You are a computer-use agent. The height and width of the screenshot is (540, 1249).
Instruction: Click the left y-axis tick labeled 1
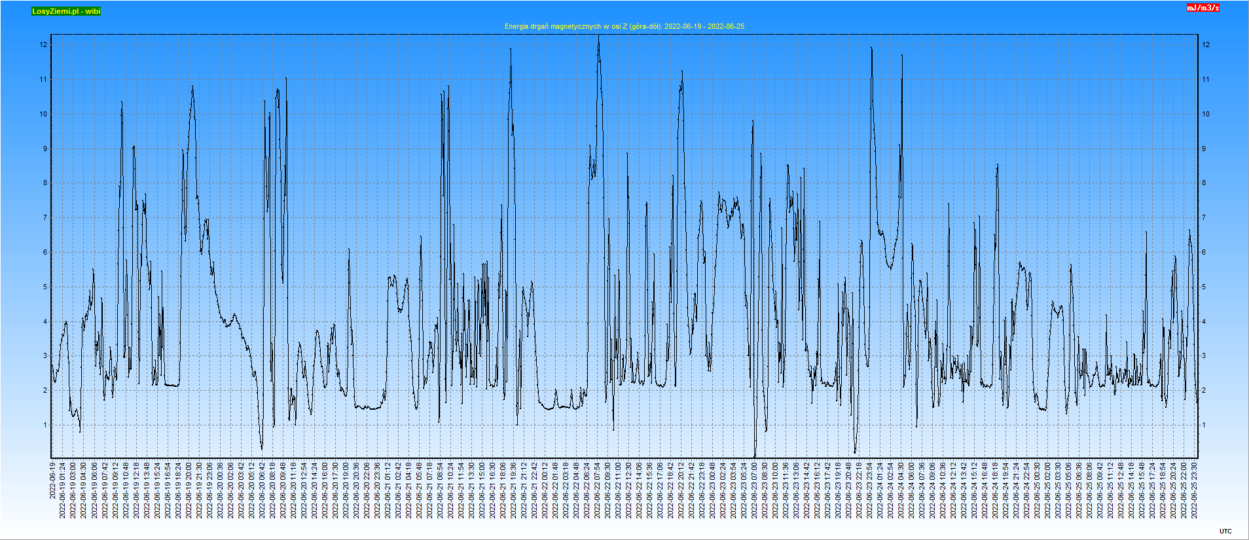click(45, 425)
